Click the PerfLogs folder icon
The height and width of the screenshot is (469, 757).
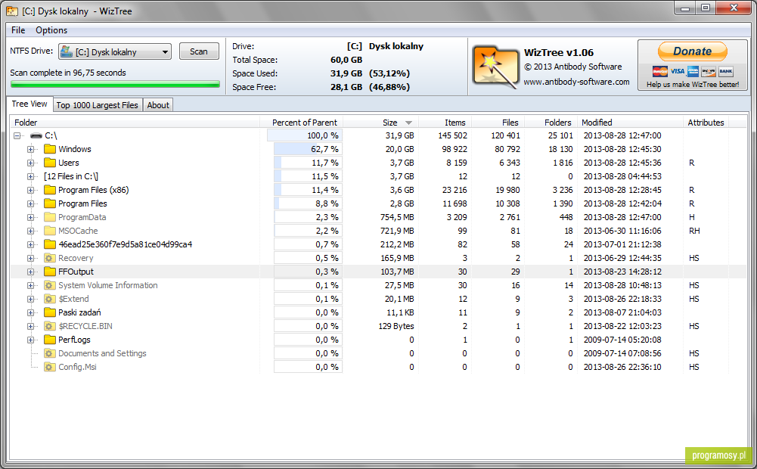click(x=50, y=340)
